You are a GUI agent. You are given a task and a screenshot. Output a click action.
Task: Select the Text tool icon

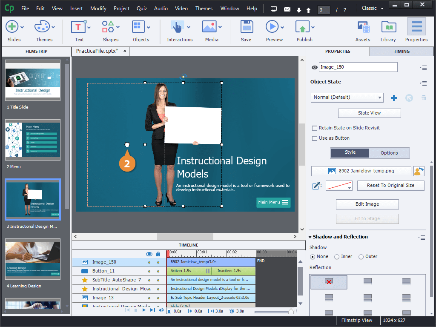point(78,27)
